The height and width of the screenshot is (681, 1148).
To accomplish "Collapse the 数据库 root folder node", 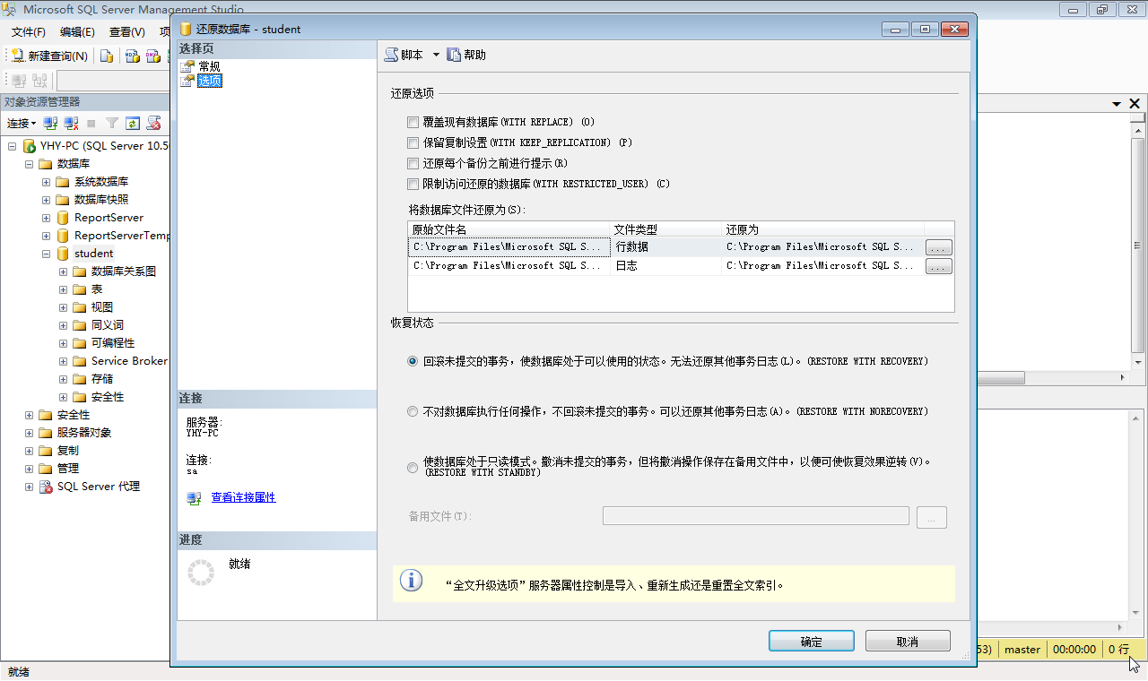I will click(x=29, y=164).
